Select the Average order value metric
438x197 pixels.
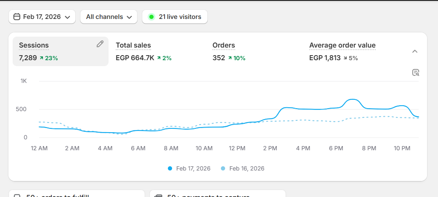(342, 45)
